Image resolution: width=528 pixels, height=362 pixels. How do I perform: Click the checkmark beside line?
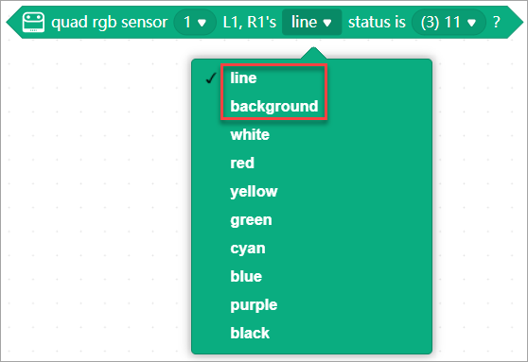coord(210,78)
